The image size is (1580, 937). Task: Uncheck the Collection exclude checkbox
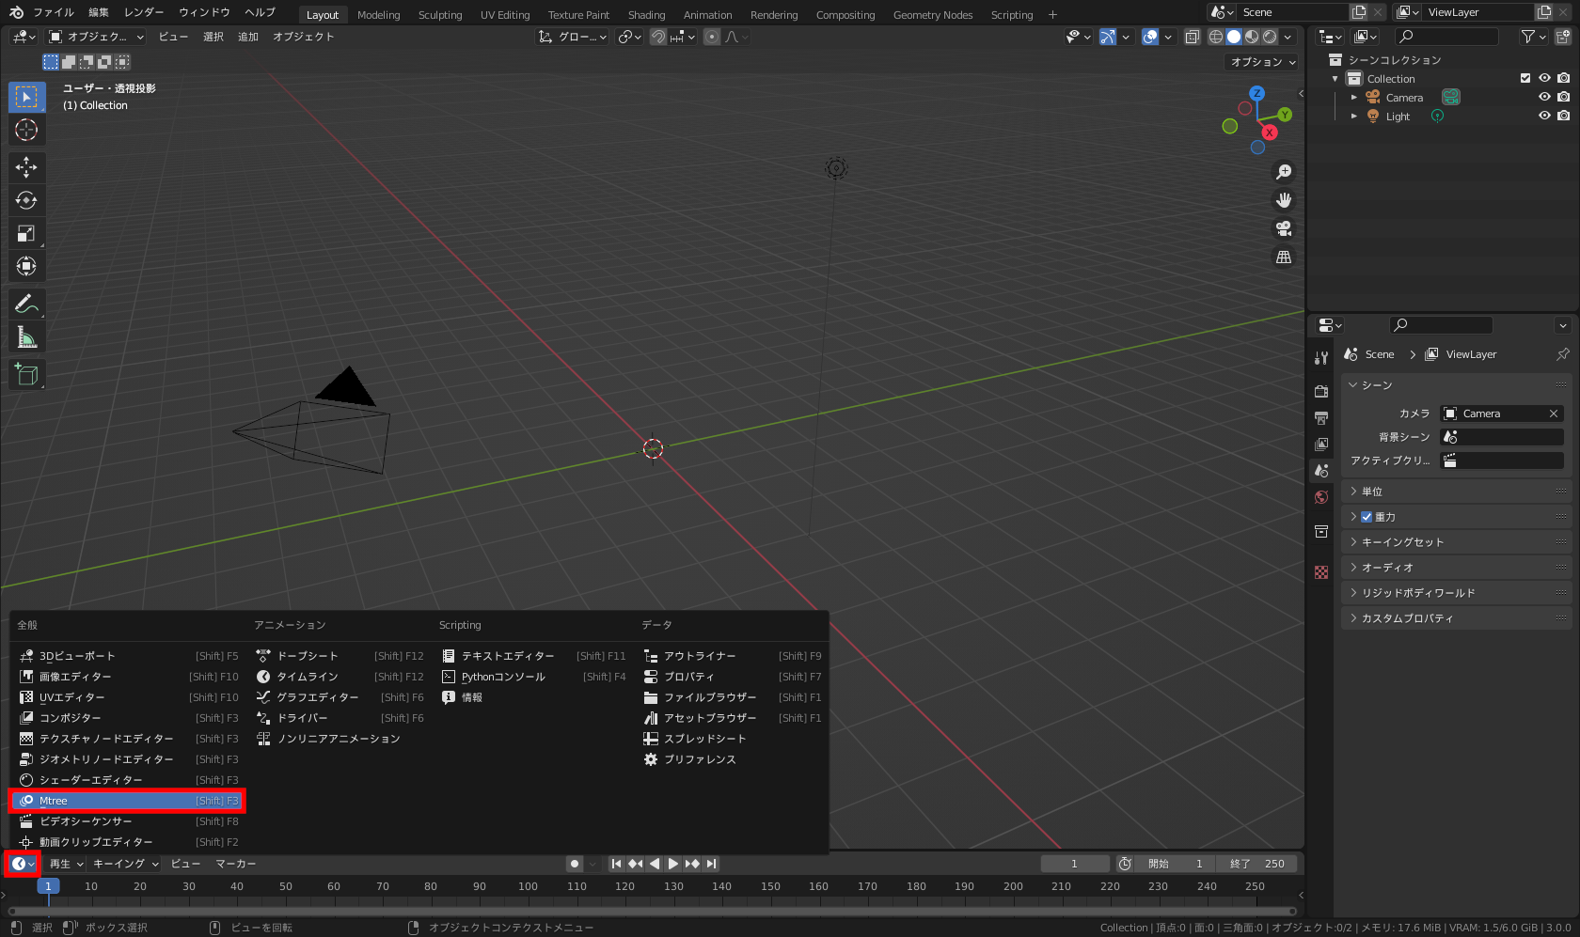(1525, 78)
